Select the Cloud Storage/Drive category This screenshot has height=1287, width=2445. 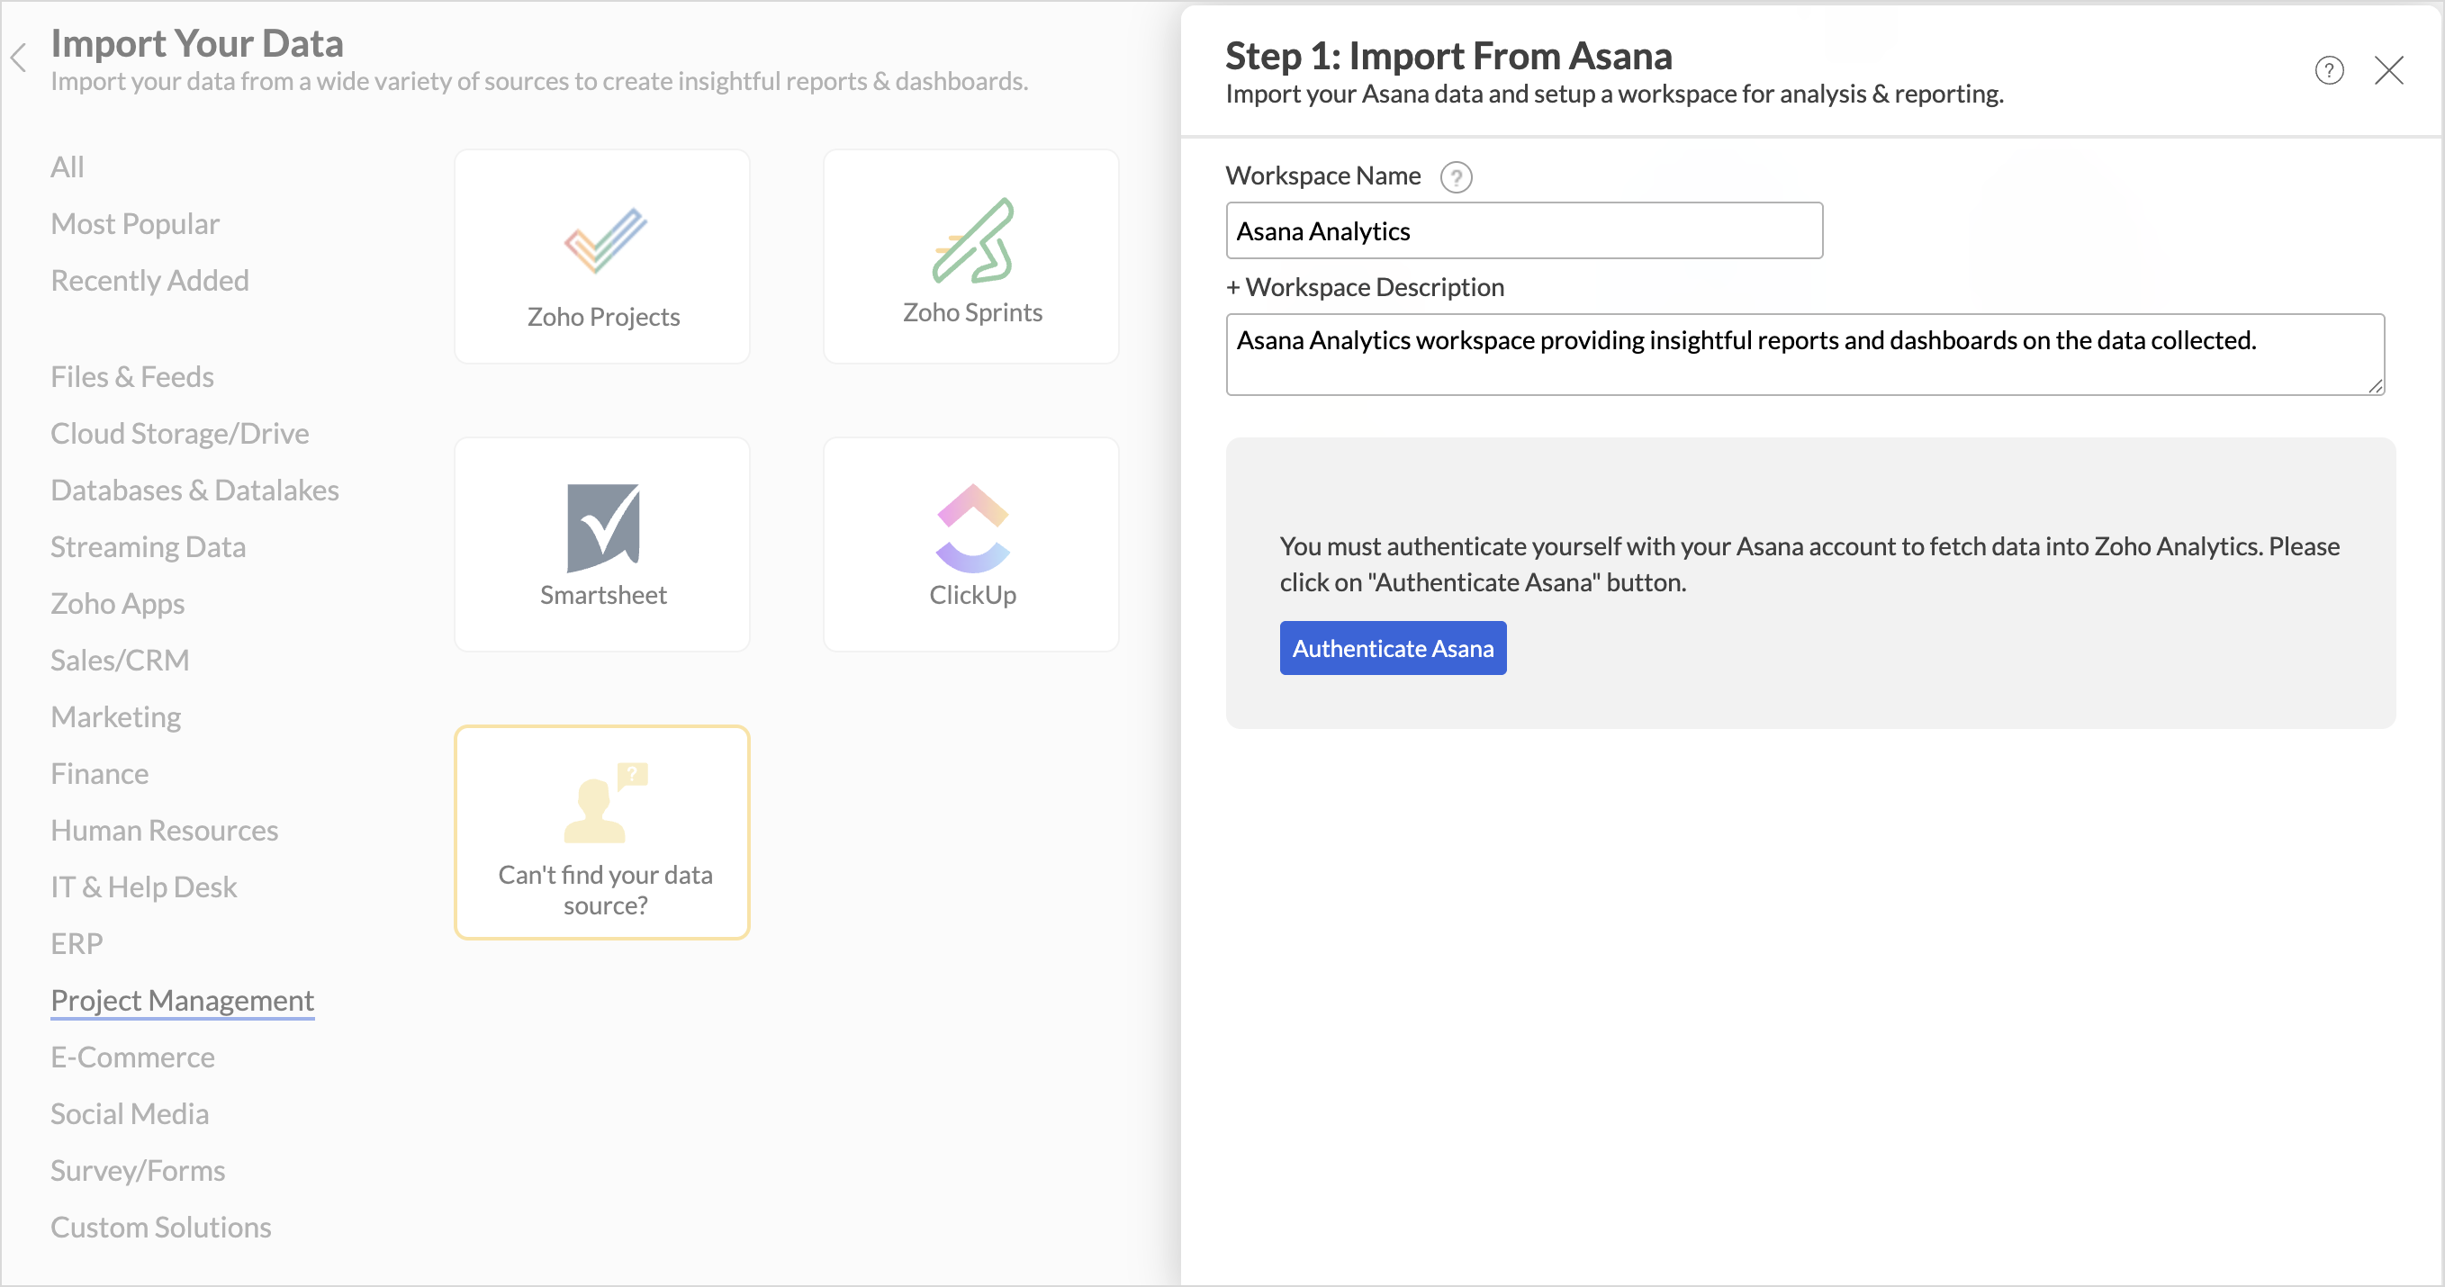[179, 434]
